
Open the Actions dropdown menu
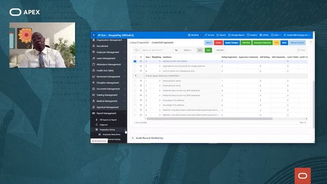188,50
